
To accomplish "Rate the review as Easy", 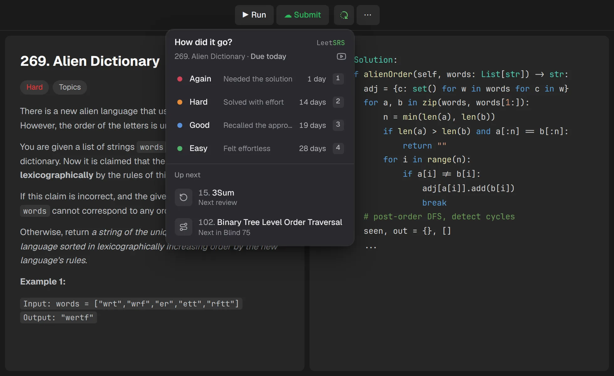I will tap(260, 148).
